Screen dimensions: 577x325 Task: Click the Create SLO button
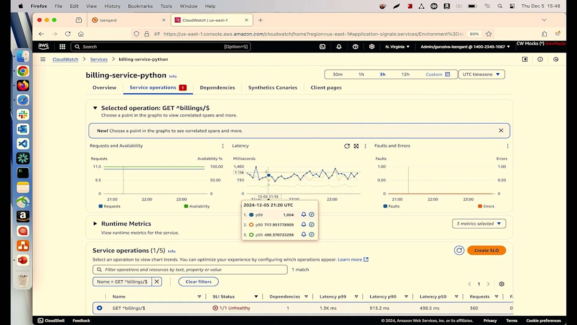[487, 250]
